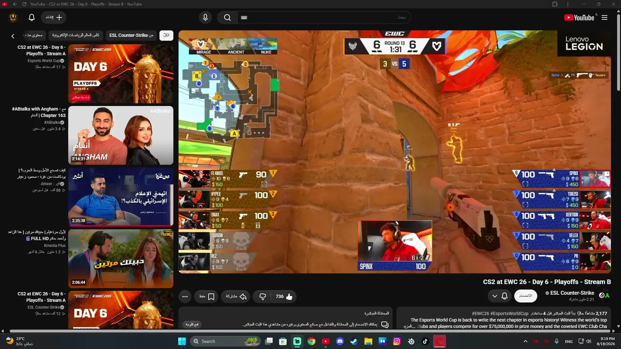This screenshot has width=621, height=349.
Task: Open Discord from the taskbar
Action: click(340, 341)
